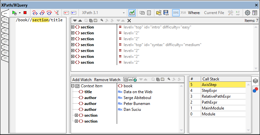Click Add Watch

point(82,79)
